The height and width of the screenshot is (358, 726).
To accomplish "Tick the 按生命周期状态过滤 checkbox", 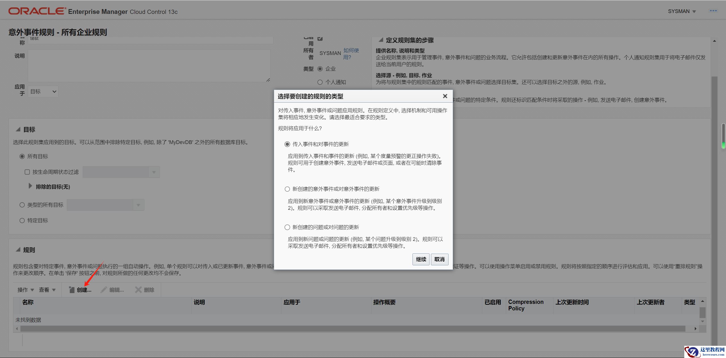I will 27,172.
